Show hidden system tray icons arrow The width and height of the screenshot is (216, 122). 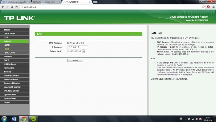(x=185, y=119)
